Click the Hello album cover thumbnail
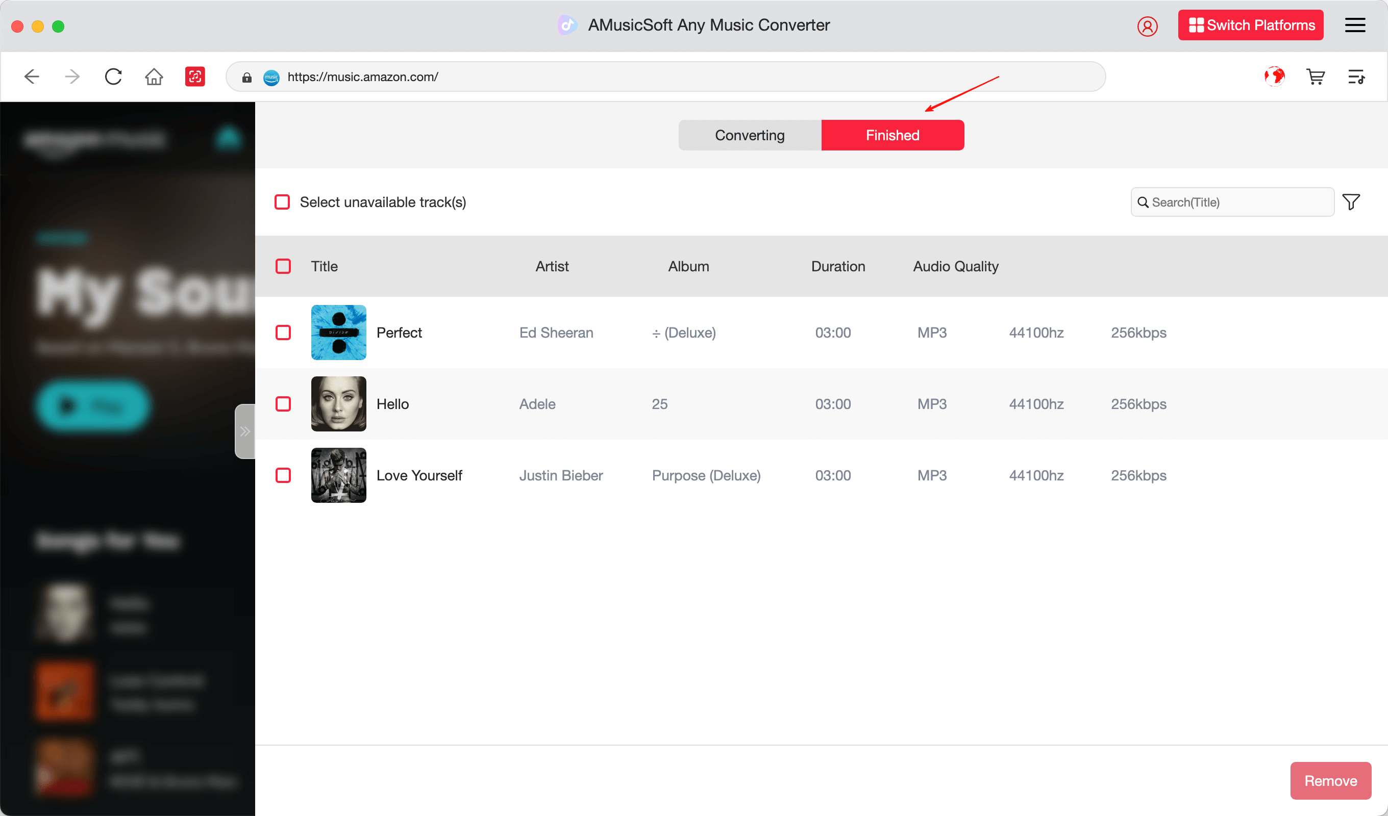The height and width of the screenshot is (816, 1388). [x=338, y=404]
